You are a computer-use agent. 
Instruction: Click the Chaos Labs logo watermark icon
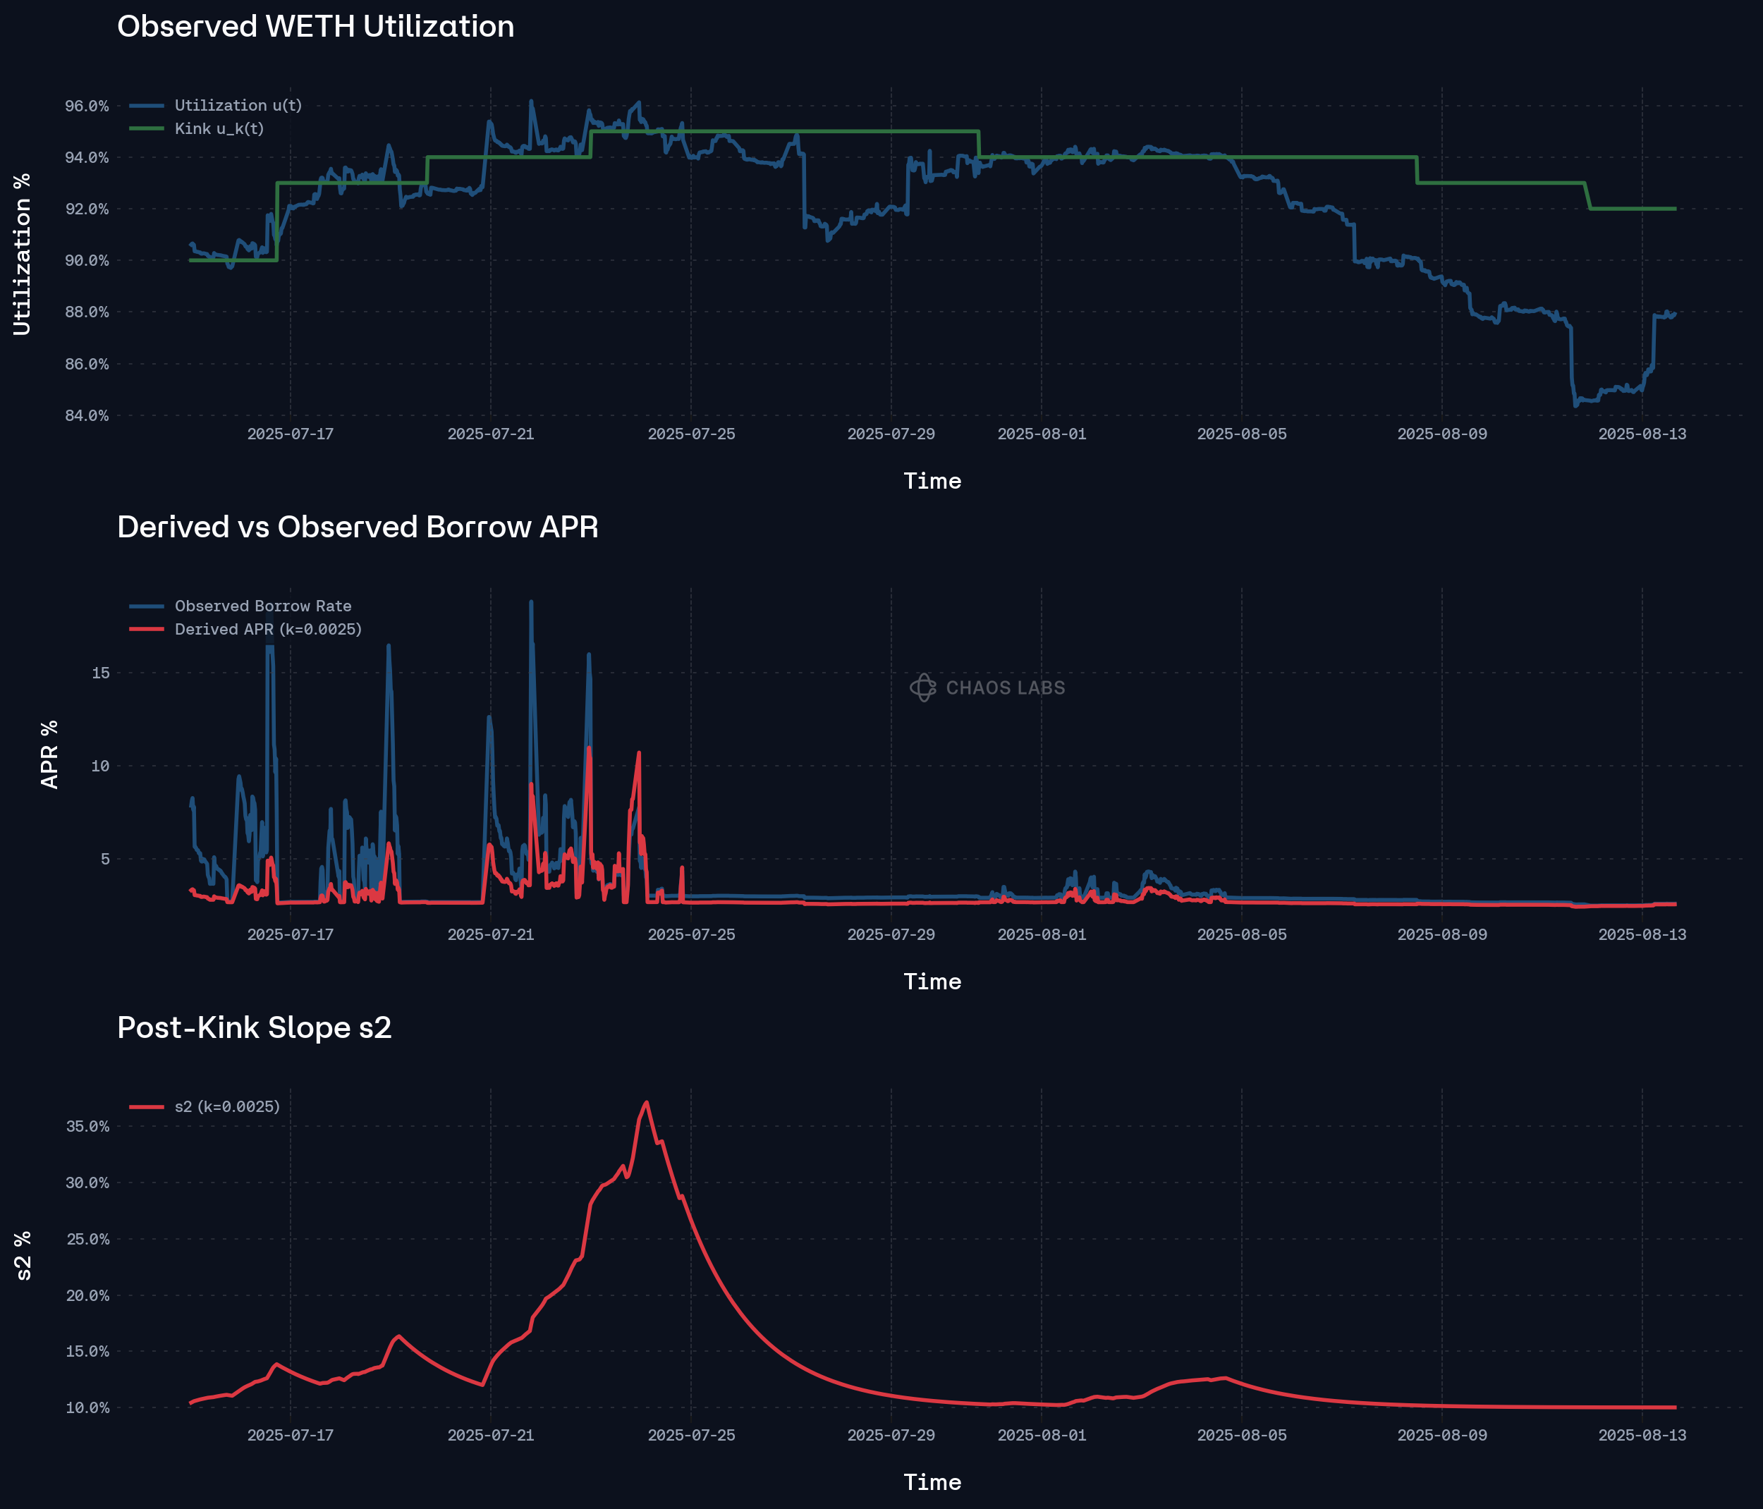coord(922,688)
